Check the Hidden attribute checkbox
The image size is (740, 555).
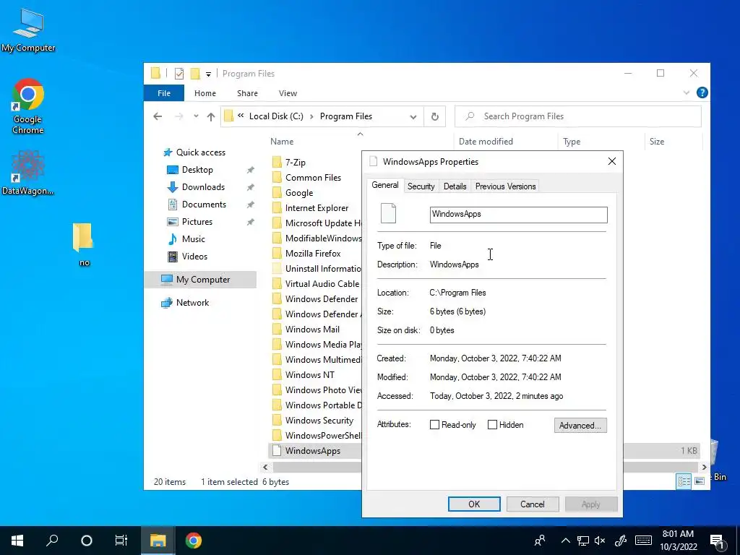pos(492,425)
